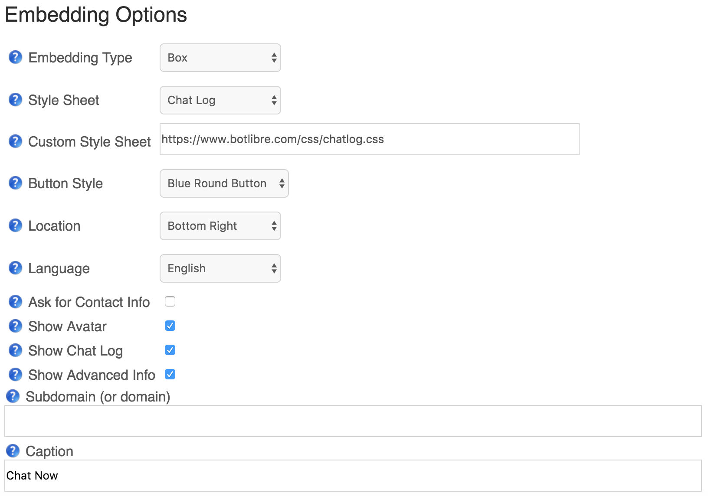Show help for the Location option
This screenshot has height=496, width=708.
coord(15,225)
